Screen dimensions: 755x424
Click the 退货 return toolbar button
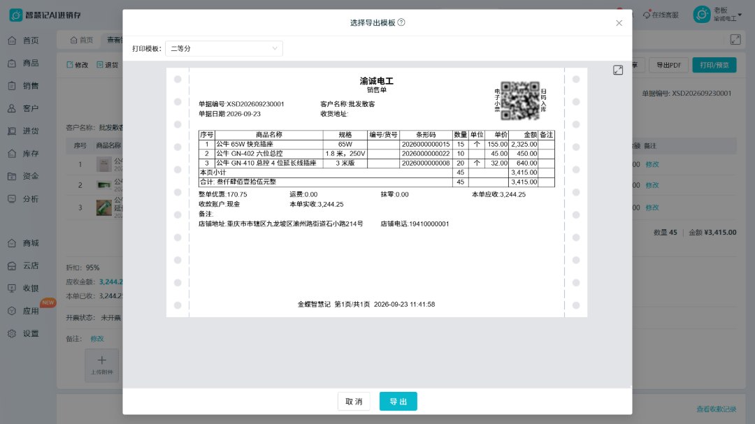108,65
